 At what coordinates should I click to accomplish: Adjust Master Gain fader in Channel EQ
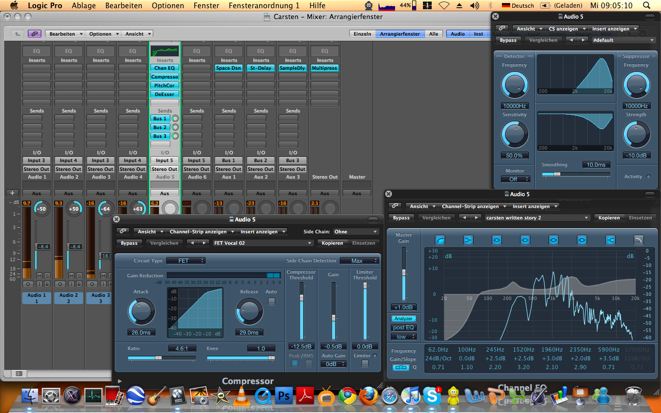click(x=404, y=275)
